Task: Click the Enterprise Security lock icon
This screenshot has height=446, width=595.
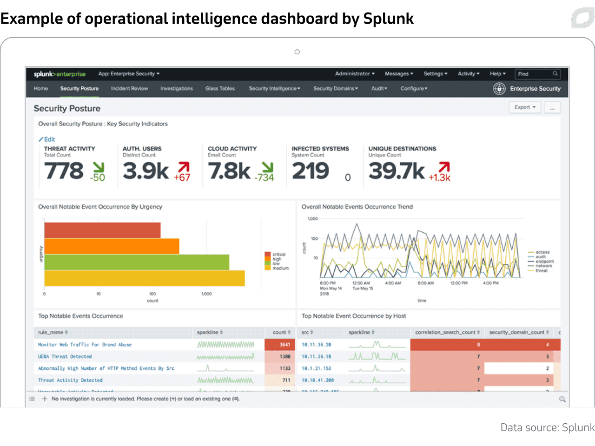Action: point(499,89)
